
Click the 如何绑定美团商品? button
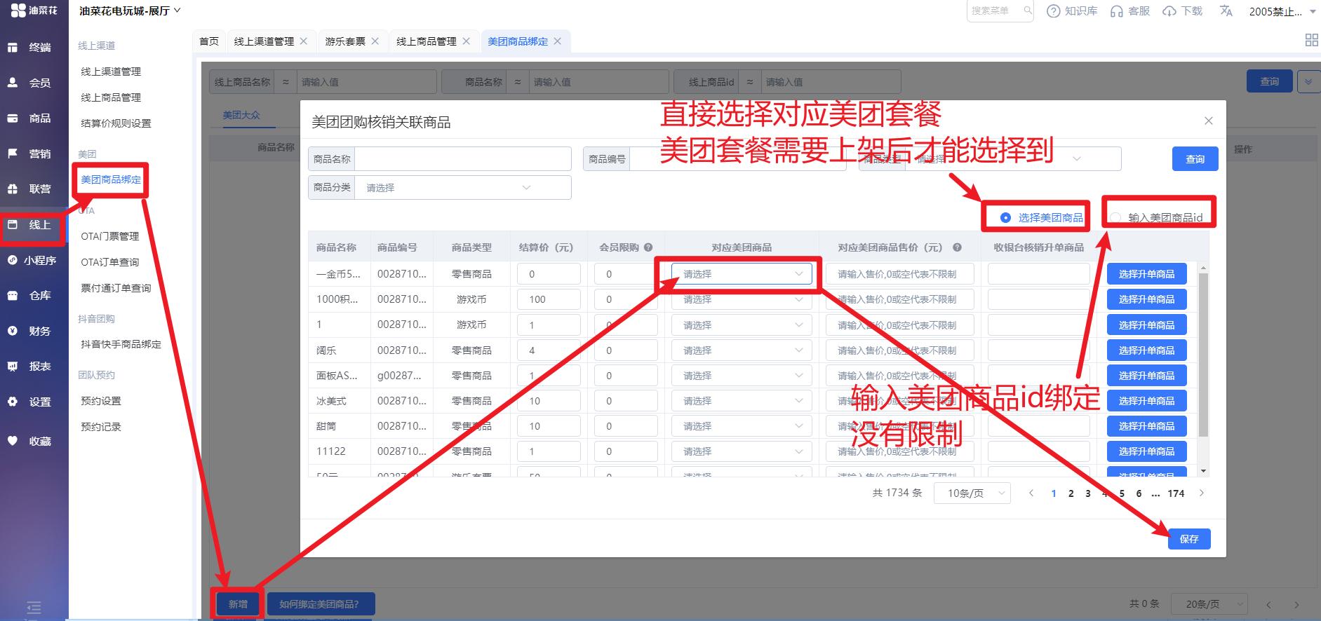[x=321, y=603]
